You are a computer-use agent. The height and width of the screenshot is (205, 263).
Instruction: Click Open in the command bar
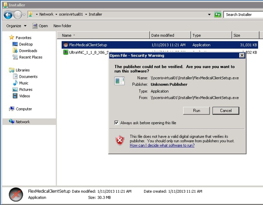tap(40, 26)
